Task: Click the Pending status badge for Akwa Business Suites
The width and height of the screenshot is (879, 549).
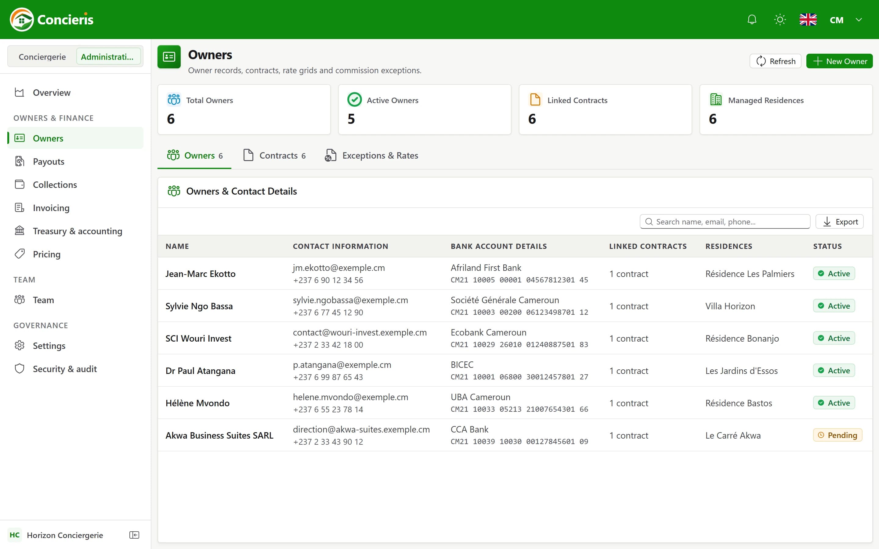Action: pos(837,435)
